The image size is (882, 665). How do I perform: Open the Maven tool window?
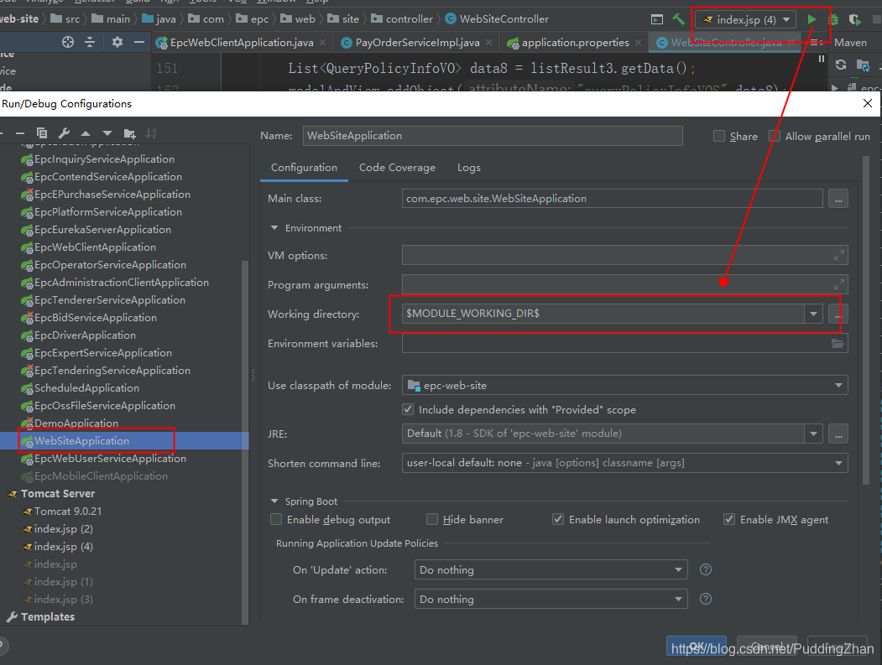850,43
